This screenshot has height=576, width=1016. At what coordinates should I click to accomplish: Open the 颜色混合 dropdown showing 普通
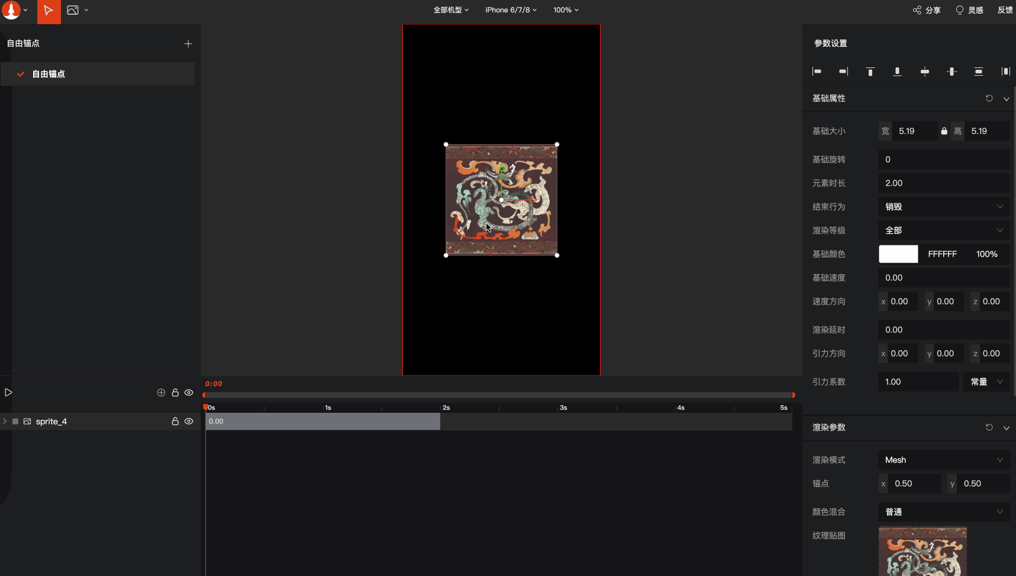(x=944, y=512)
